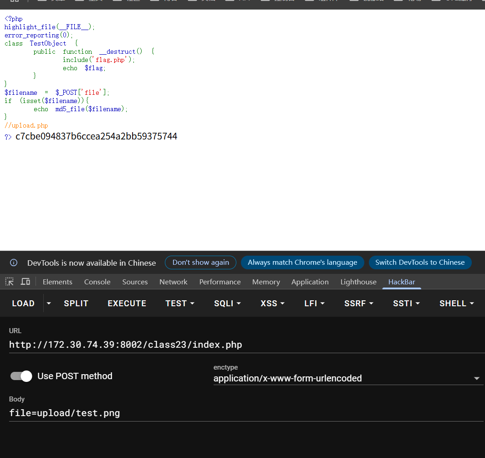Screen dimensions: 485x458
Task: Expand the SHELL menu
Action: pos(457,303)
